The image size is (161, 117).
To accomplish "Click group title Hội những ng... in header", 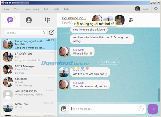I will [x=74, y=18].
